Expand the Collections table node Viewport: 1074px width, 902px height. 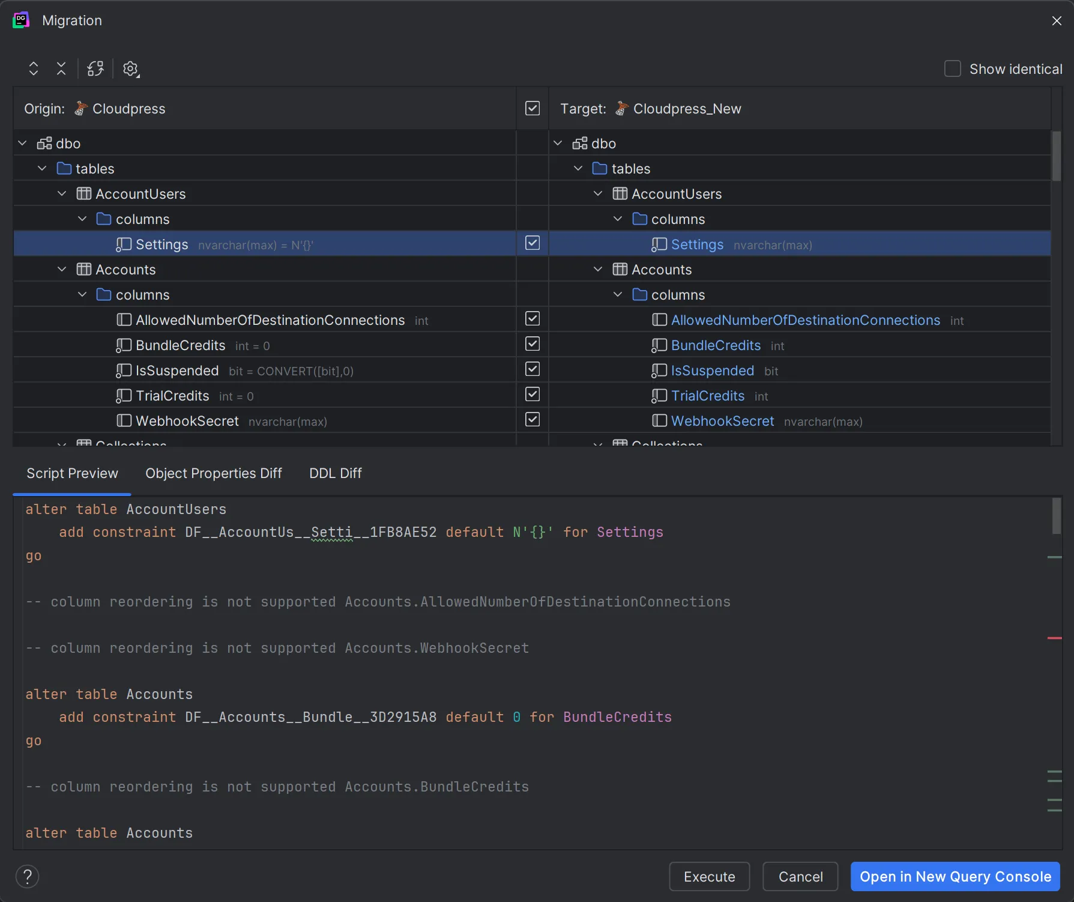(x=62, y=444)
